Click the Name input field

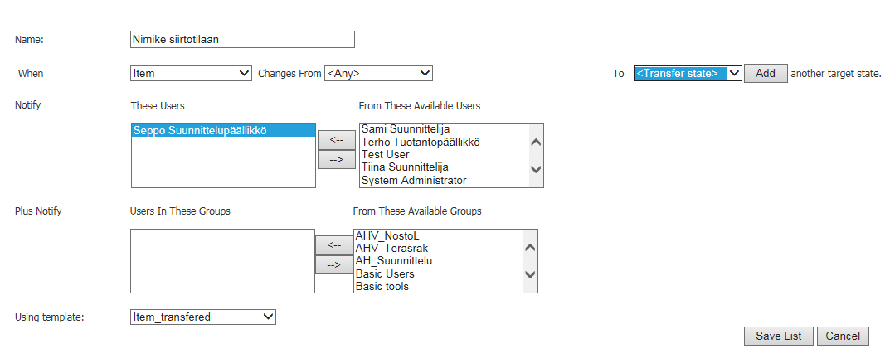point(242,39)
